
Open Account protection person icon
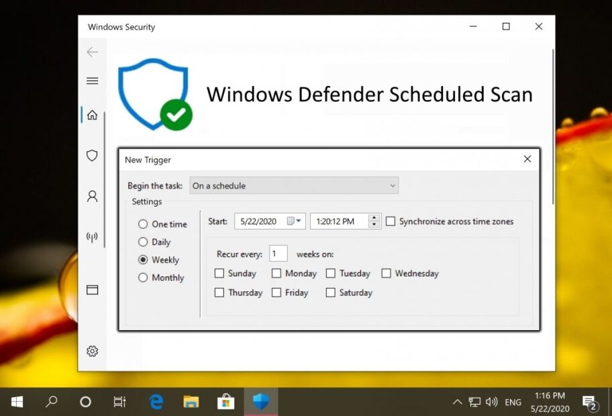[93, 196]
